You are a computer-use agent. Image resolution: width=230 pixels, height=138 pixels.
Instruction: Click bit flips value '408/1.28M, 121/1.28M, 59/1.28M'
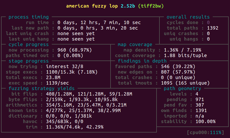pyautogui.click(x=89, y=94)
